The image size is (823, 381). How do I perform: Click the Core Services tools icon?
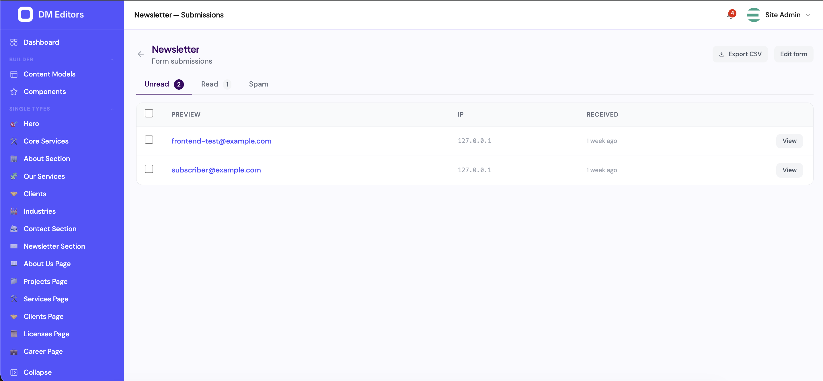tap(14, 141)
